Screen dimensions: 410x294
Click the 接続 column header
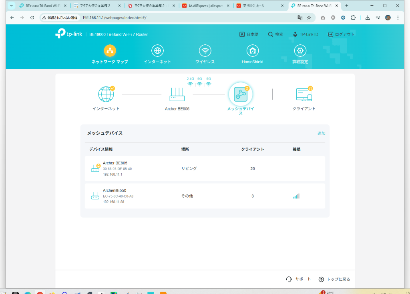(x=297, y=149)
